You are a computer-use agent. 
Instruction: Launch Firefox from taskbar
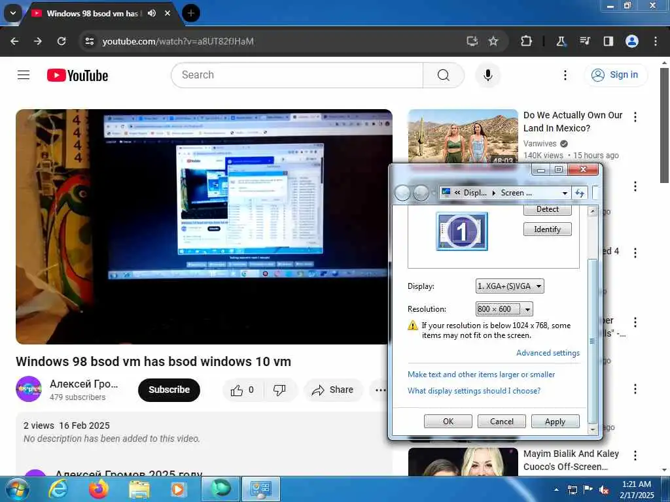(x=99, y=489)
